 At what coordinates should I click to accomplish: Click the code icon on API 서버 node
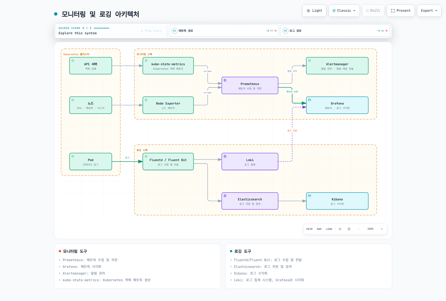(x=73, y=60)
